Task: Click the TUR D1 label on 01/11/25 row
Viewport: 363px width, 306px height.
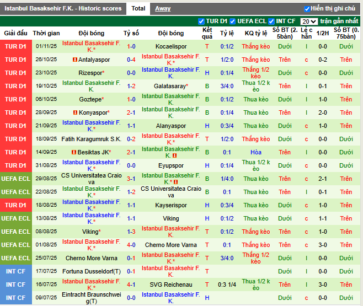Action: (16, 46)
